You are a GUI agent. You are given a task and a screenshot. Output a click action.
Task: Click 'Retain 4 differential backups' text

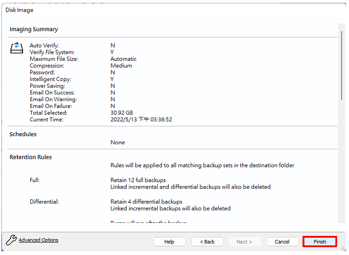[147, 202]
